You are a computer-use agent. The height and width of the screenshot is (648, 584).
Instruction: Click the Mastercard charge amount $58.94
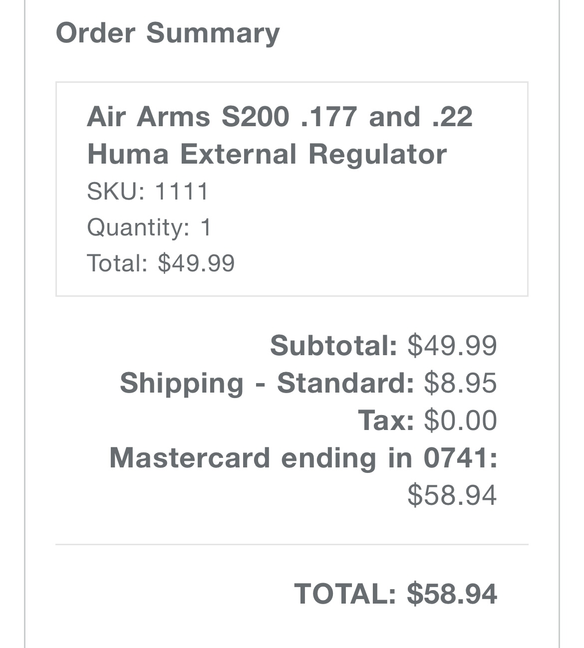[452, 495]
